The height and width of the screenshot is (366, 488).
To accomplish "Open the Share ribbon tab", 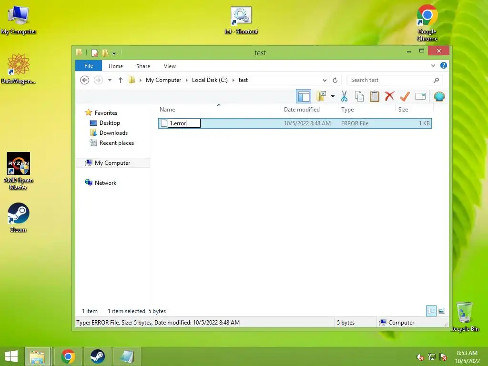I will 143,66.
